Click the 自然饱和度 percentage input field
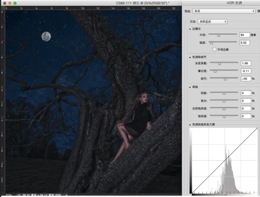 click(246, 109)
